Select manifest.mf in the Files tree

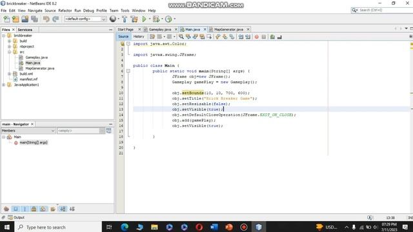(x=28, y=79)
